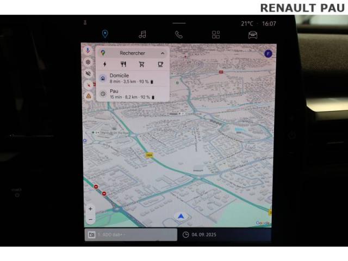Tap the Google Maps logo icon
The image size is (348, 261).
(x=103, y=53)
